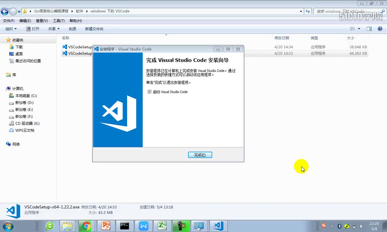Viewport: 387px width, 232px height.
Task: Click the Sogou input method tray icon
Action: point(324,226)
